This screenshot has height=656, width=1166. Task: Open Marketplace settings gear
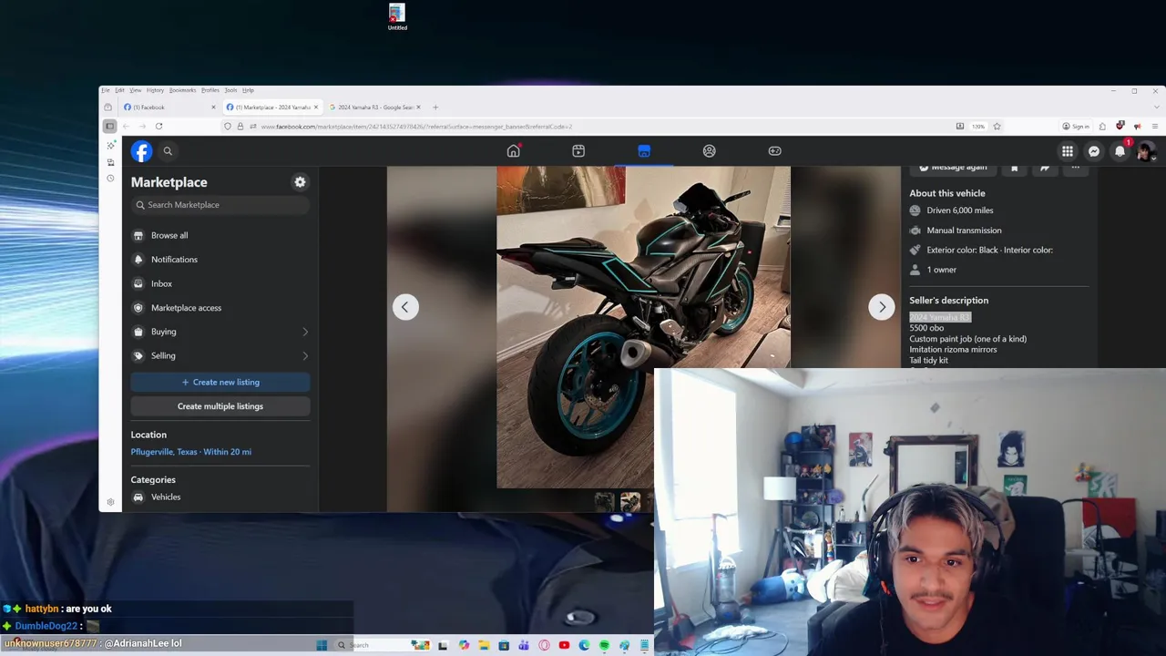[x=300, y=182]
